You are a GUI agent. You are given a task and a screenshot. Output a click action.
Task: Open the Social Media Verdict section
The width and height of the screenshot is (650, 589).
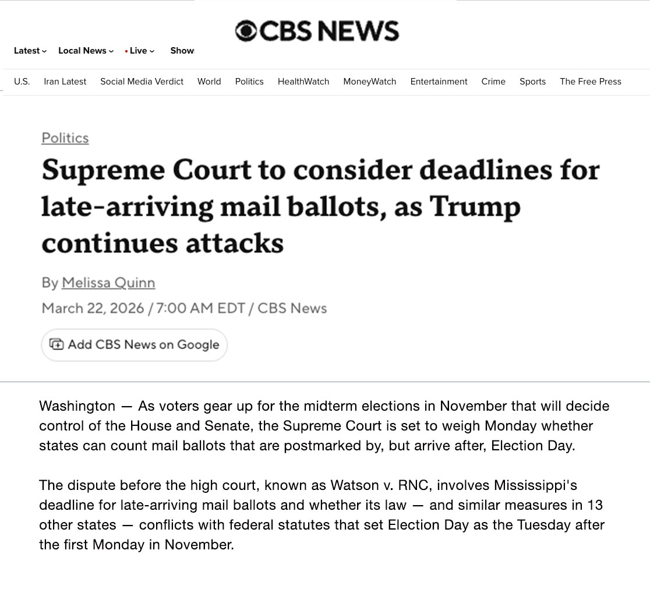point(142,82)
